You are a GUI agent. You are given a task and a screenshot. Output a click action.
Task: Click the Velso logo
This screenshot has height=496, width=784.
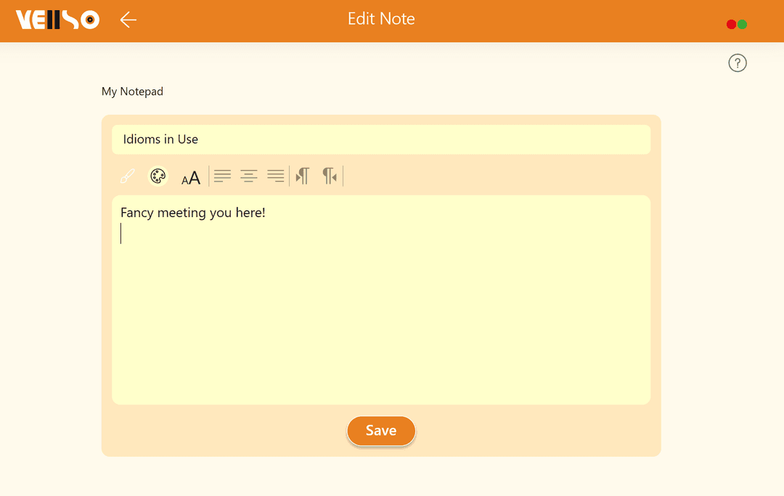pos(57,20)
